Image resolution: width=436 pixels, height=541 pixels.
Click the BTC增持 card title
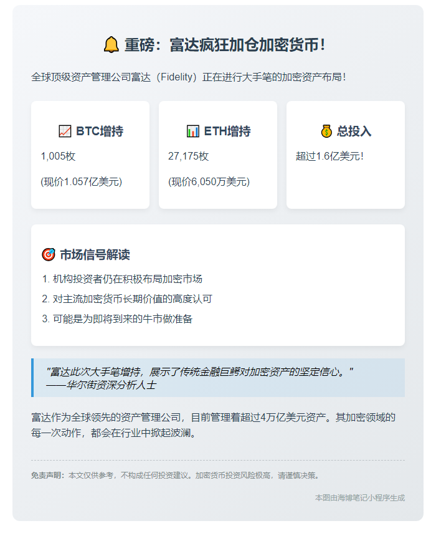100,131
